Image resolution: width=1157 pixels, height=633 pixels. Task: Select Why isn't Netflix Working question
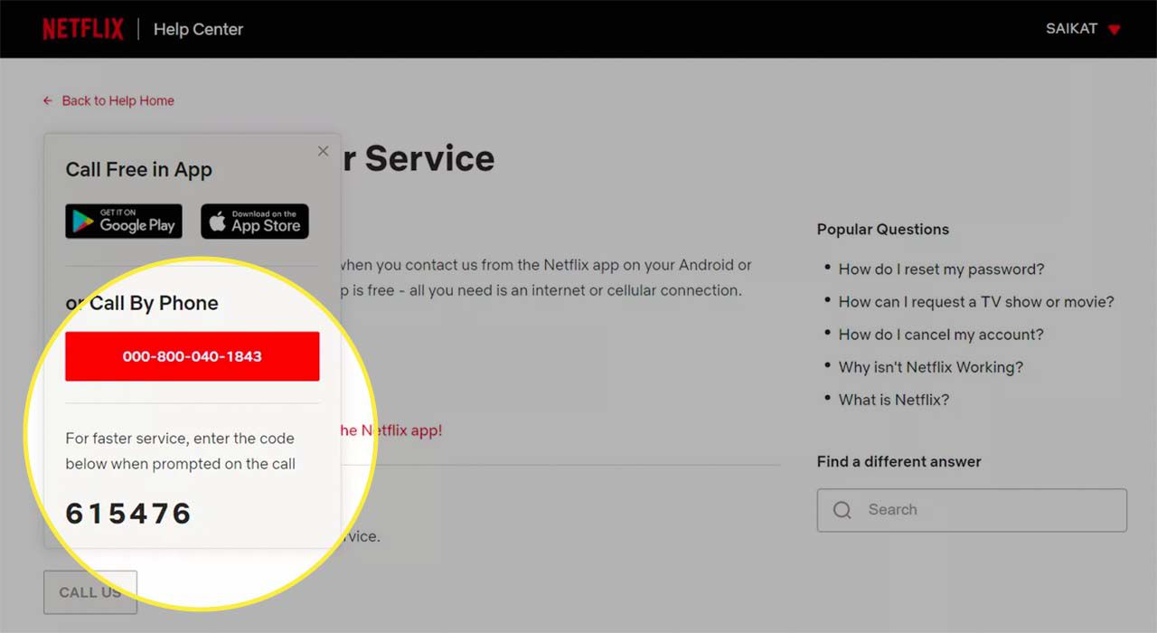point(930,366)
